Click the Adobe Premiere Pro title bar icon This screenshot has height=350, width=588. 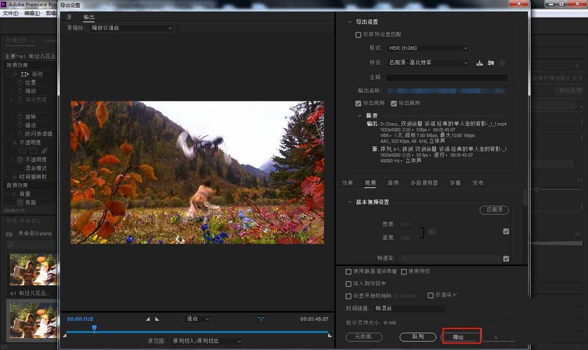pyautogui.click(x=4, y=3)
